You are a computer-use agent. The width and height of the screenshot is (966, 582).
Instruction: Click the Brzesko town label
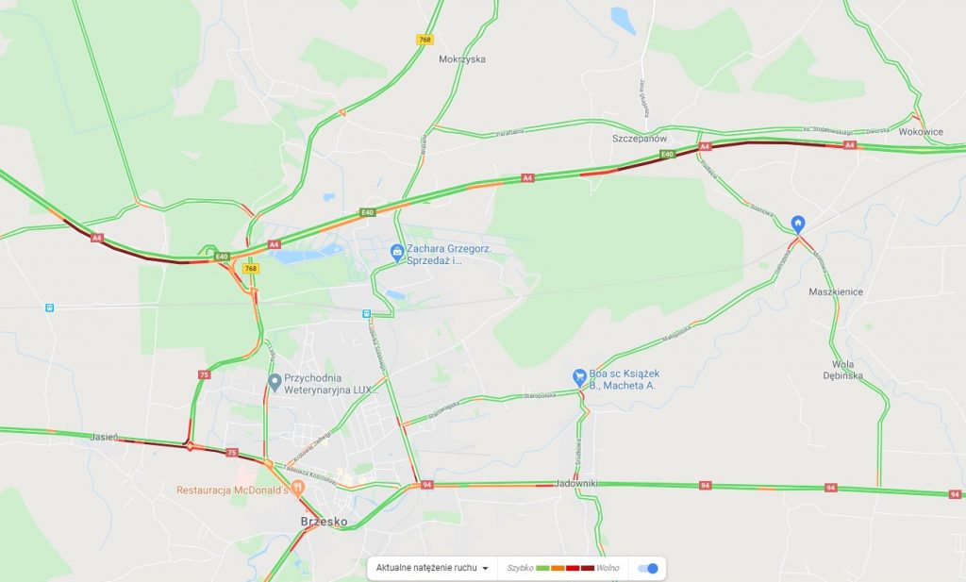point(325,522)
